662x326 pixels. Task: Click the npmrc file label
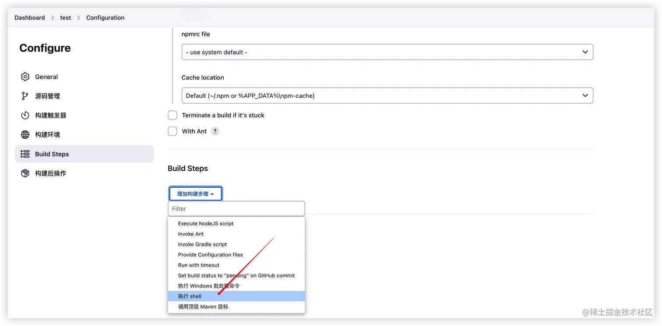pyautogui.click(x=196, y=34)
